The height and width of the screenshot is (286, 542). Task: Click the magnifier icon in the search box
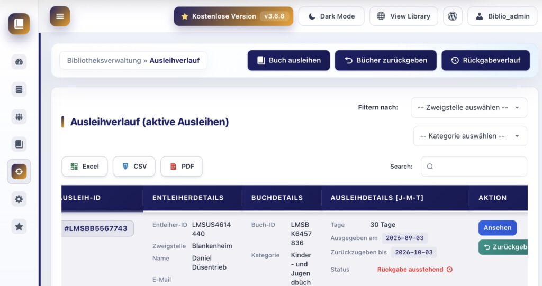[430, 167]
